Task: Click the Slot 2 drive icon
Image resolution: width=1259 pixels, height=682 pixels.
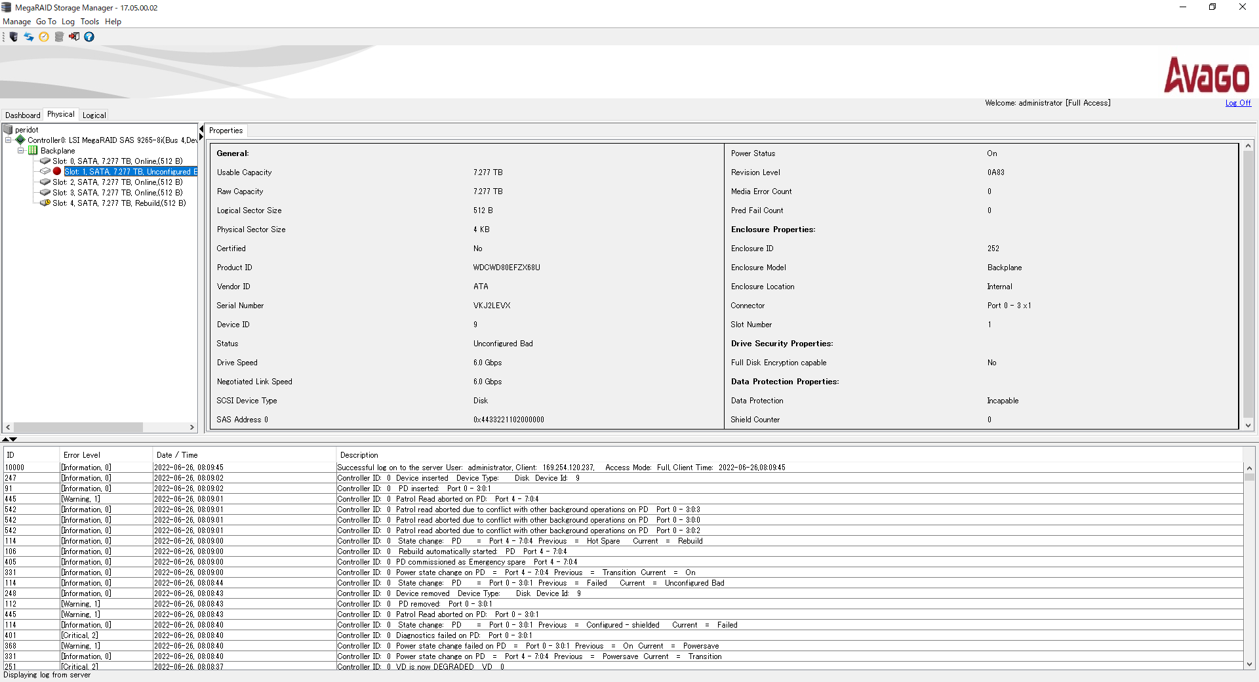Action: [45, 182]
